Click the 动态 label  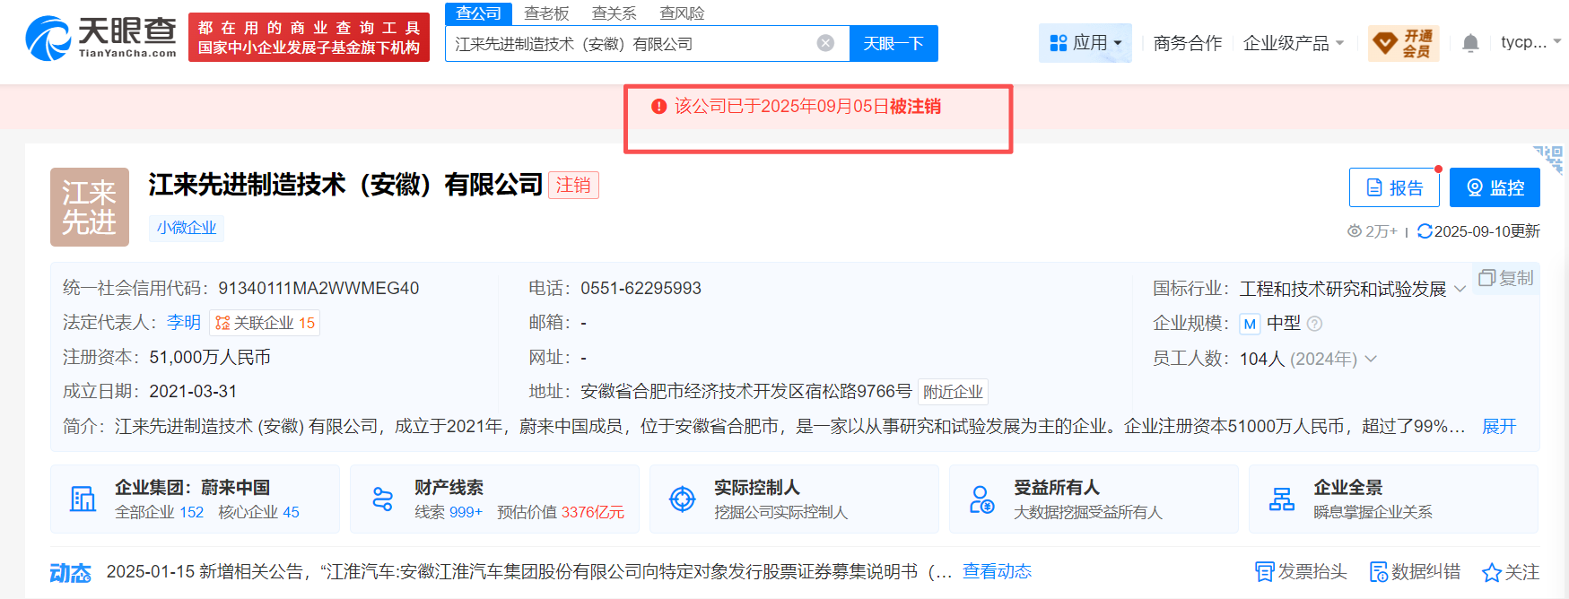[70, 572]
